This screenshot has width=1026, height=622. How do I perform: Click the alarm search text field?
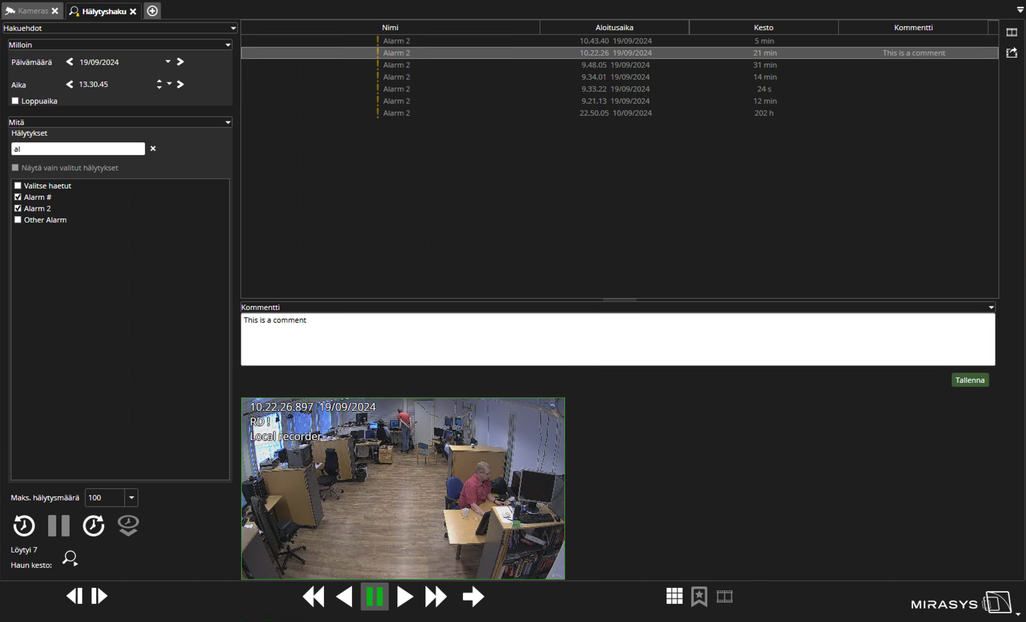pyautogui.click(x=77, y=149)
